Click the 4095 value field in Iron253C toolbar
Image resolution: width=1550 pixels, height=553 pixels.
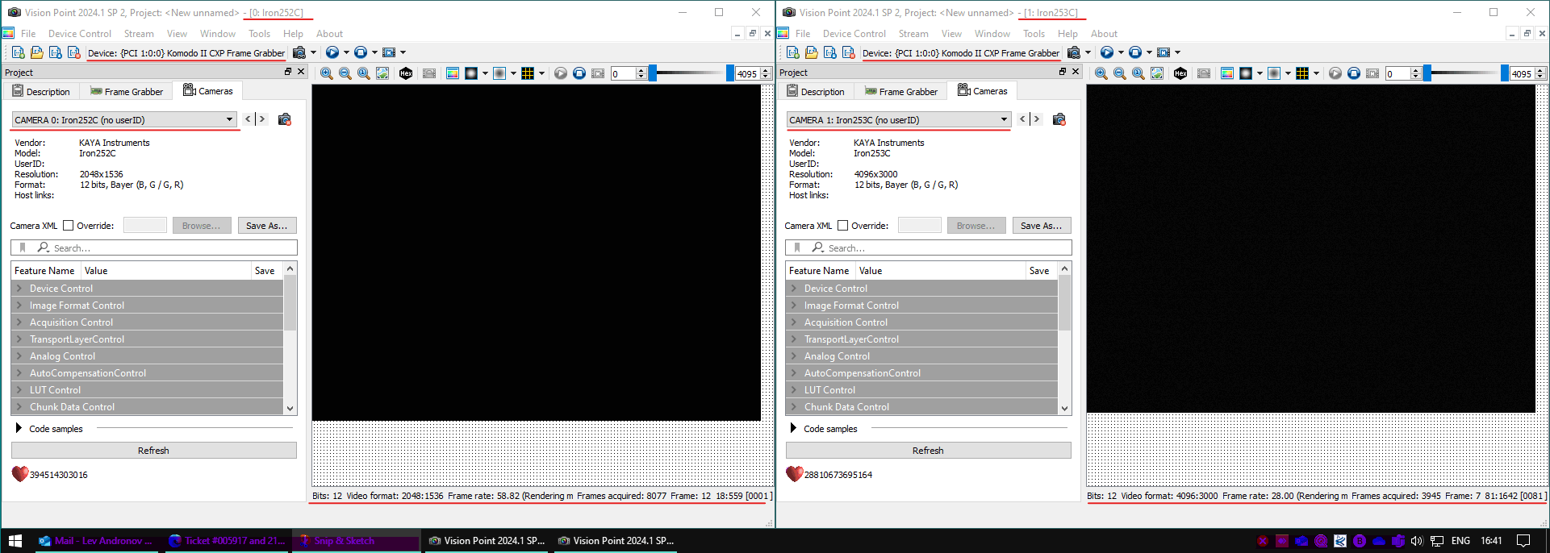pyautogui.click(x=1522, y=73)
